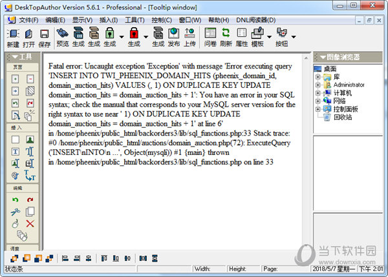Click the red forward-arrow page icon
388x277 pixels.
30,103
